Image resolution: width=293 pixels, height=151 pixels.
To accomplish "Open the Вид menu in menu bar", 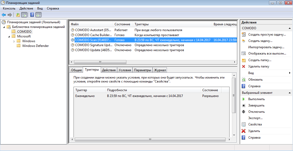I will 40,8.
